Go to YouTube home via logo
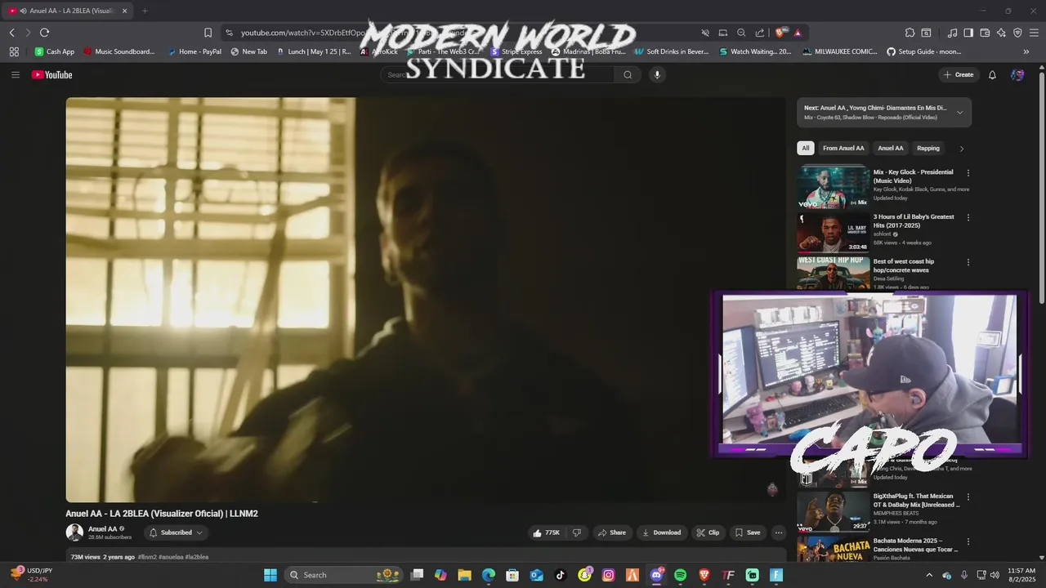1046x588 pixels. (x=52, y=74)
